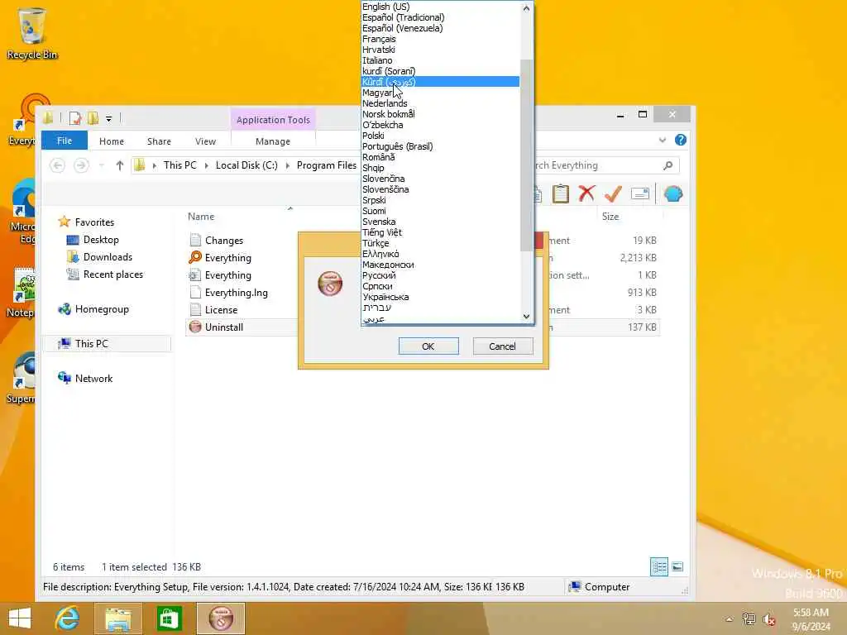Open the Home ribbon tab

(x=112, y=141)
